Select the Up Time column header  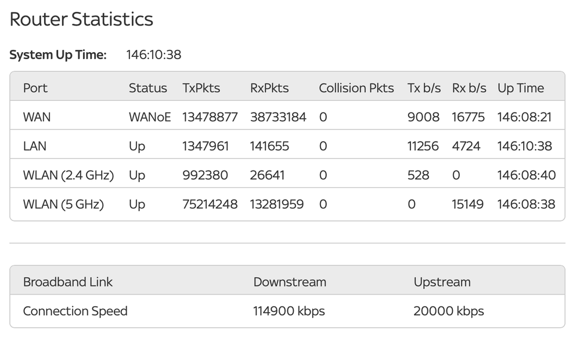[521, 88]
